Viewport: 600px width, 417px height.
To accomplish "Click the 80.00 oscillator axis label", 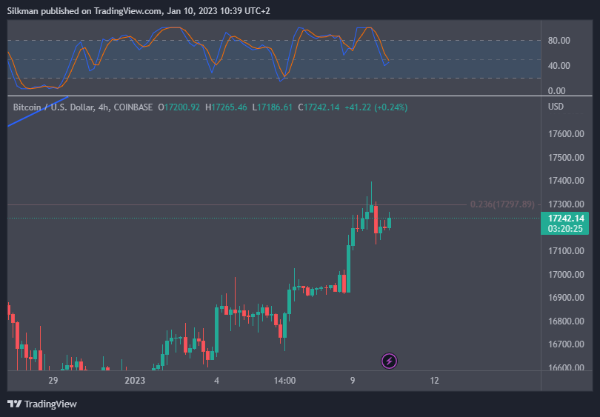I will [559, 41].
